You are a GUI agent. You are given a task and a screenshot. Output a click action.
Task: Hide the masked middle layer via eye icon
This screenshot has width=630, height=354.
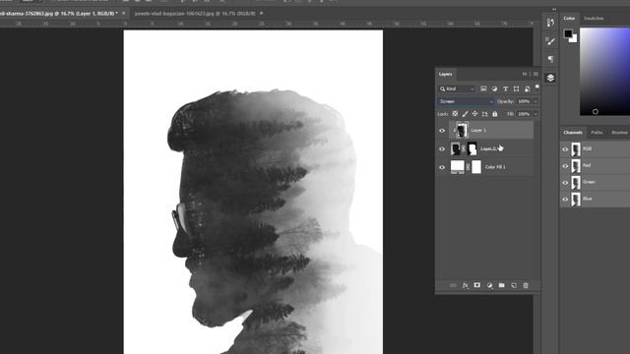[x=442, y=148]
